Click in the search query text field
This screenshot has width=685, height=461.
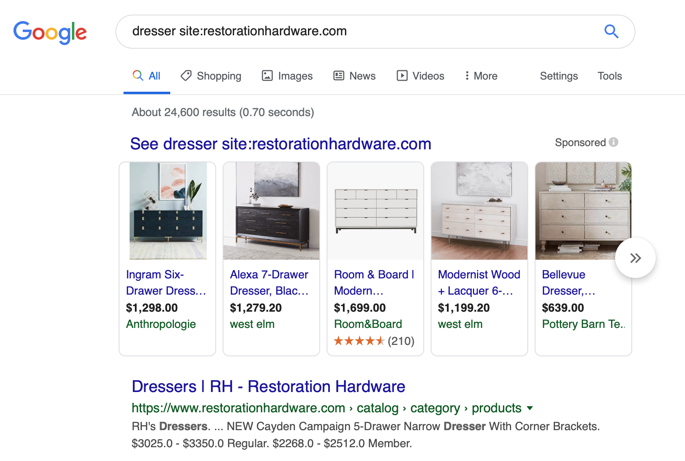click(x=358, y=31)
